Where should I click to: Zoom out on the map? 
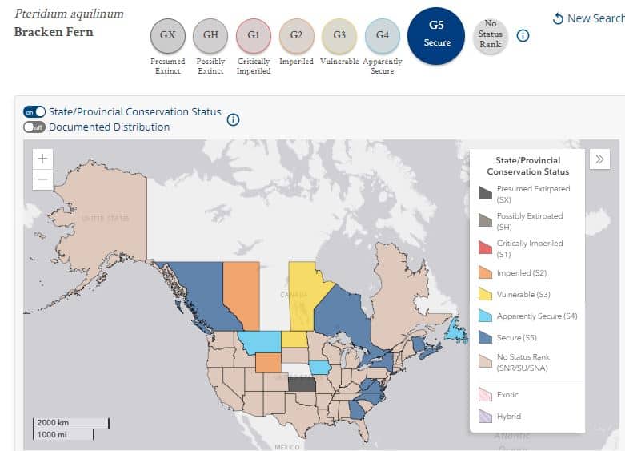pyautogui.click(x=42, y=179)
